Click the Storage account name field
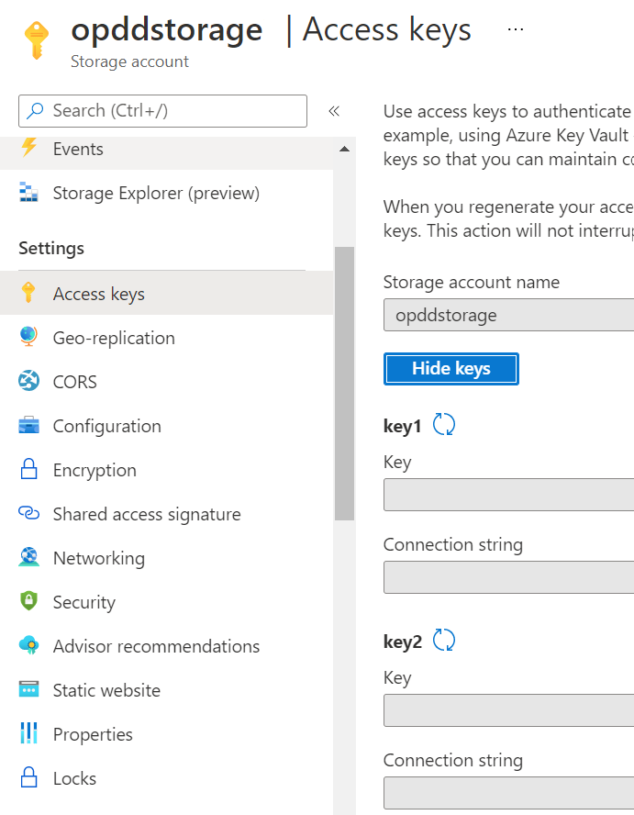 [508, 315]
